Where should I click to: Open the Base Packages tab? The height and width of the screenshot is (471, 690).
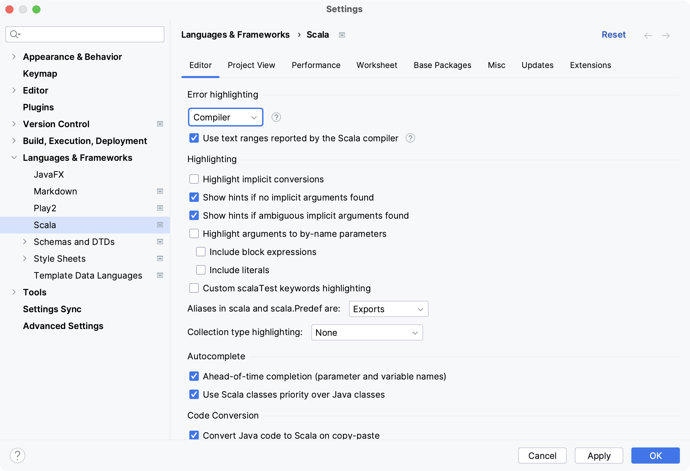click(x=442, y=65)
